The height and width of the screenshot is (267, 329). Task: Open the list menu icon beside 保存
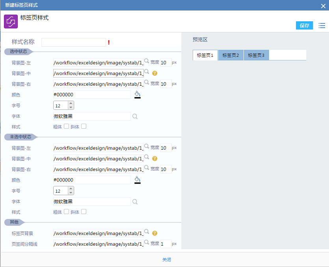pos(322,25)
